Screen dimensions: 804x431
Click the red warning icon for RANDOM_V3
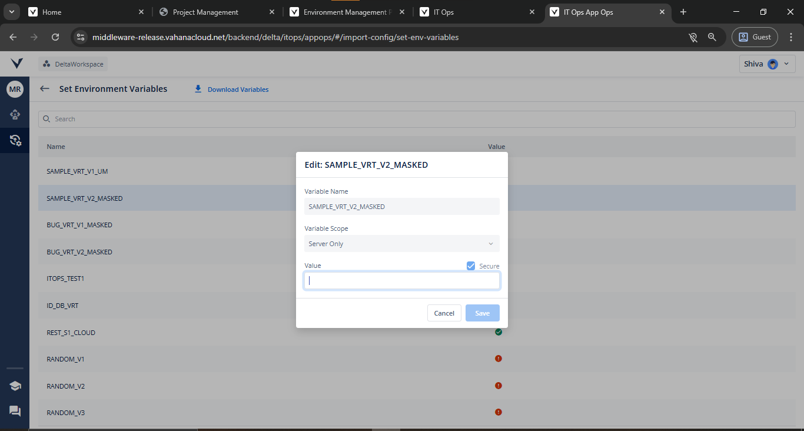pyautogui.click(x=499, y=412)
